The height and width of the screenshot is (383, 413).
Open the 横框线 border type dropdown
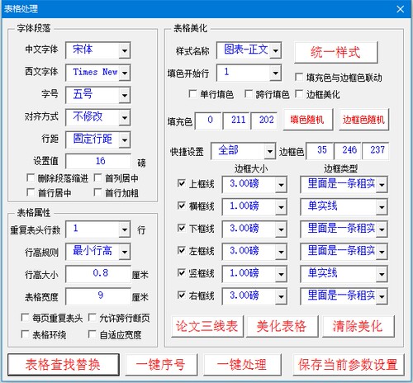(382, 206)
